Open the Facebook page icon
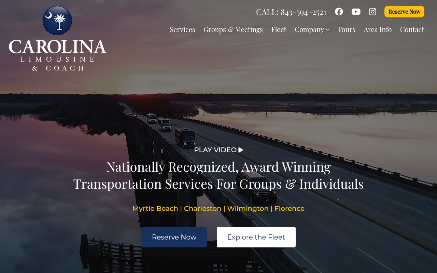Image resolution: width=437 pixels, height=273 pixels. point(339,12)
